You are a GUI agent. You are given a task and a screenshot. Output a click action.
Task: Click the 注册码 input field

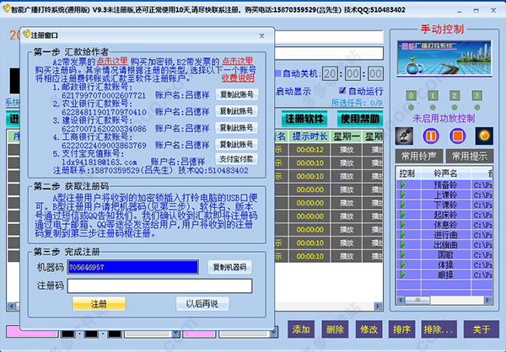tap(159, 286)
